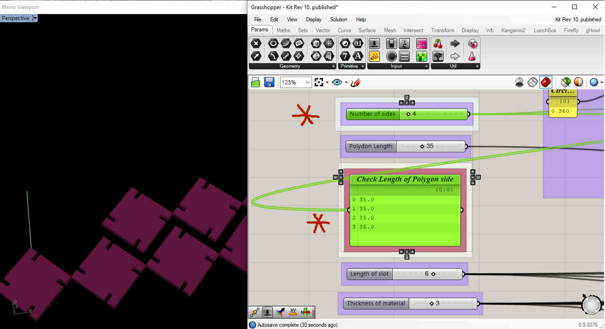This screenshot has width=605, height=329.
Task: Expand the Primitive panel with its plus
Action: tap(363, 66)
